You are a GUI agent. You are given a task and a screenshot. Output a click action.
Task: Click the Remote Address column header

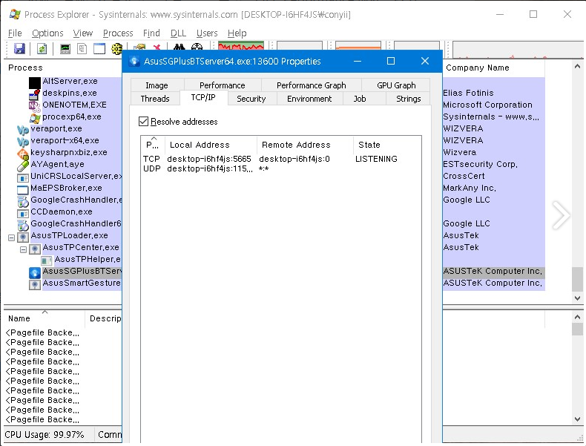pyautogui.click(x=297, y=145)
